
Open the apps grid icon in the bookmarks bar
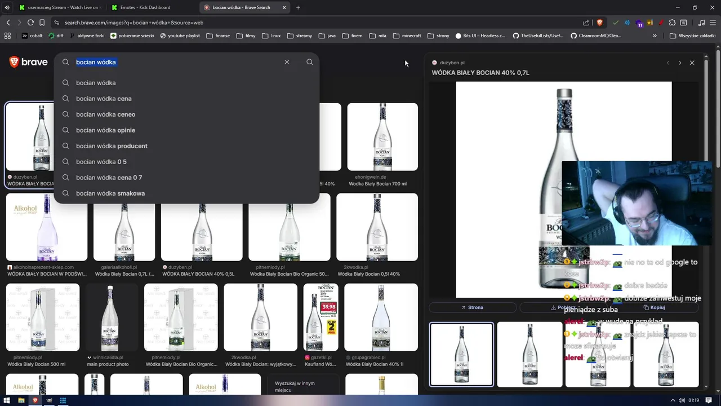click(x=7, y=36)
